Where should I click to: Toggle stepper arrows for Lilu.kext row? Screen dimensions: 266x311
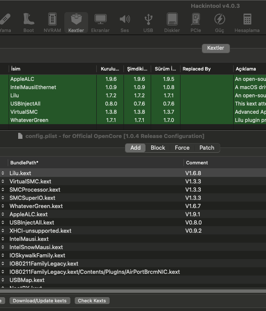tap(3, 173)
